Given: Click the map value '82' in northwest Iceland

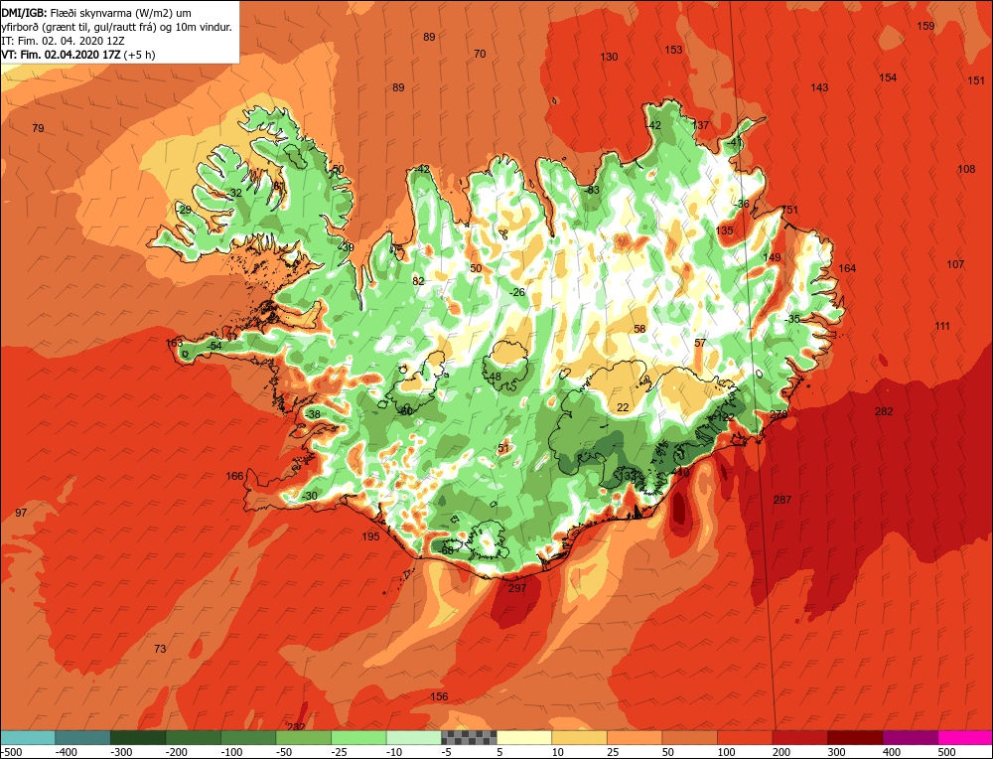Looking at the screenshot, I should [x=418, y=281].
